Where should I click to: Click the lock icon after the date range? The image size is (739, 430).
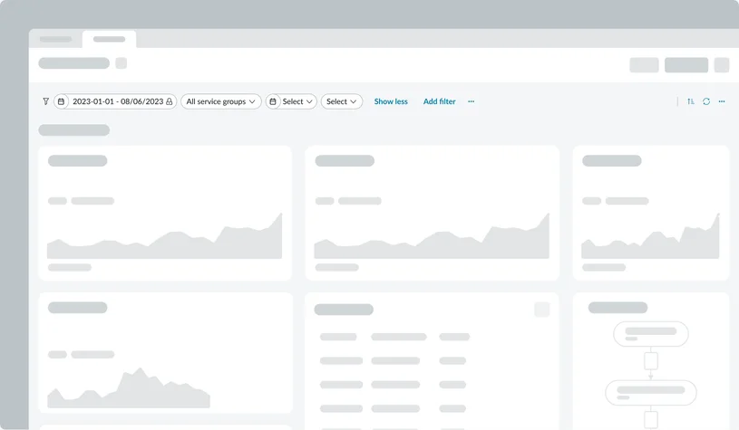click(x=170, y=101)
